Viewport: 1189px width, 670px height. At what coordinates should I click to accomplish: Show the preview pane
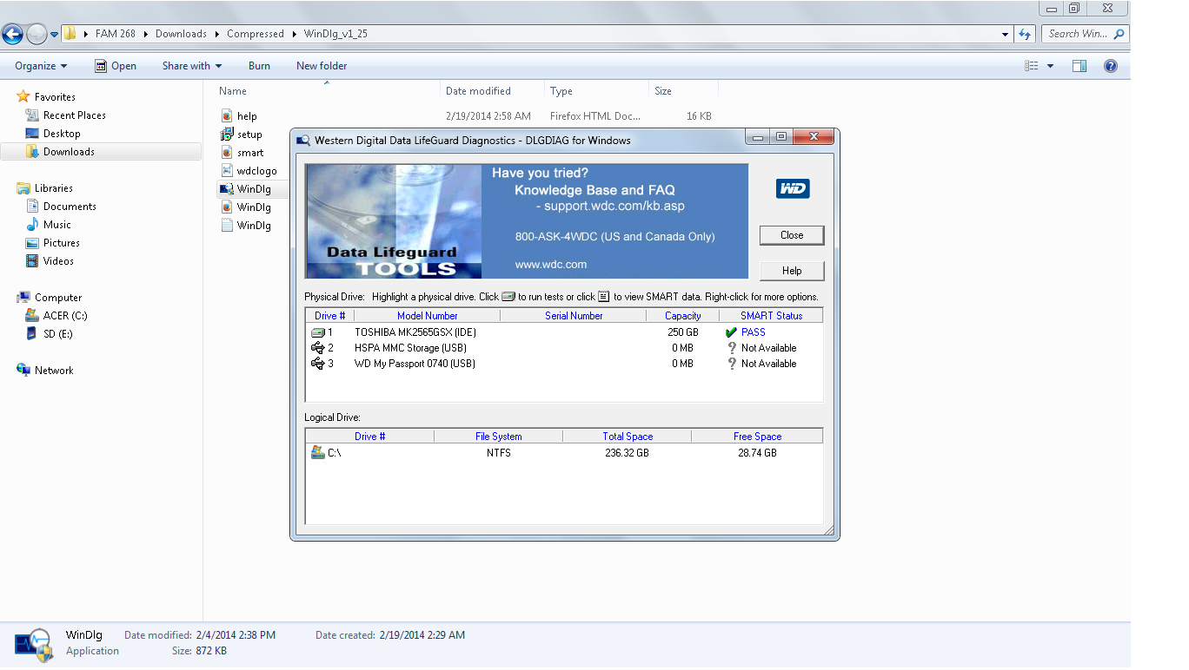point(1079,66)
